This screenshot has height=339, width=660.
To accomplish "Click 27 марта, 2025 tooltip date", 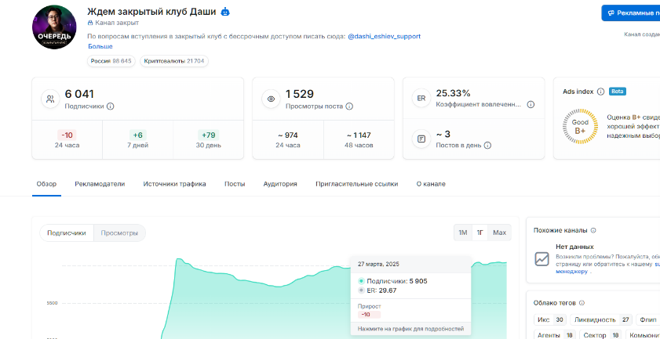I will pyautogui.click(x=378, y=264).
